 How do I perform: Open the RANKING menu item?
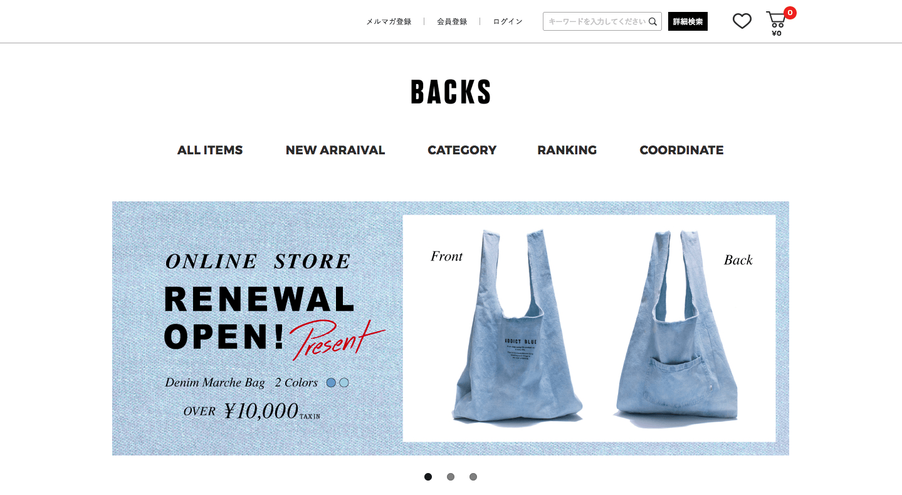(x=567, y=150)
